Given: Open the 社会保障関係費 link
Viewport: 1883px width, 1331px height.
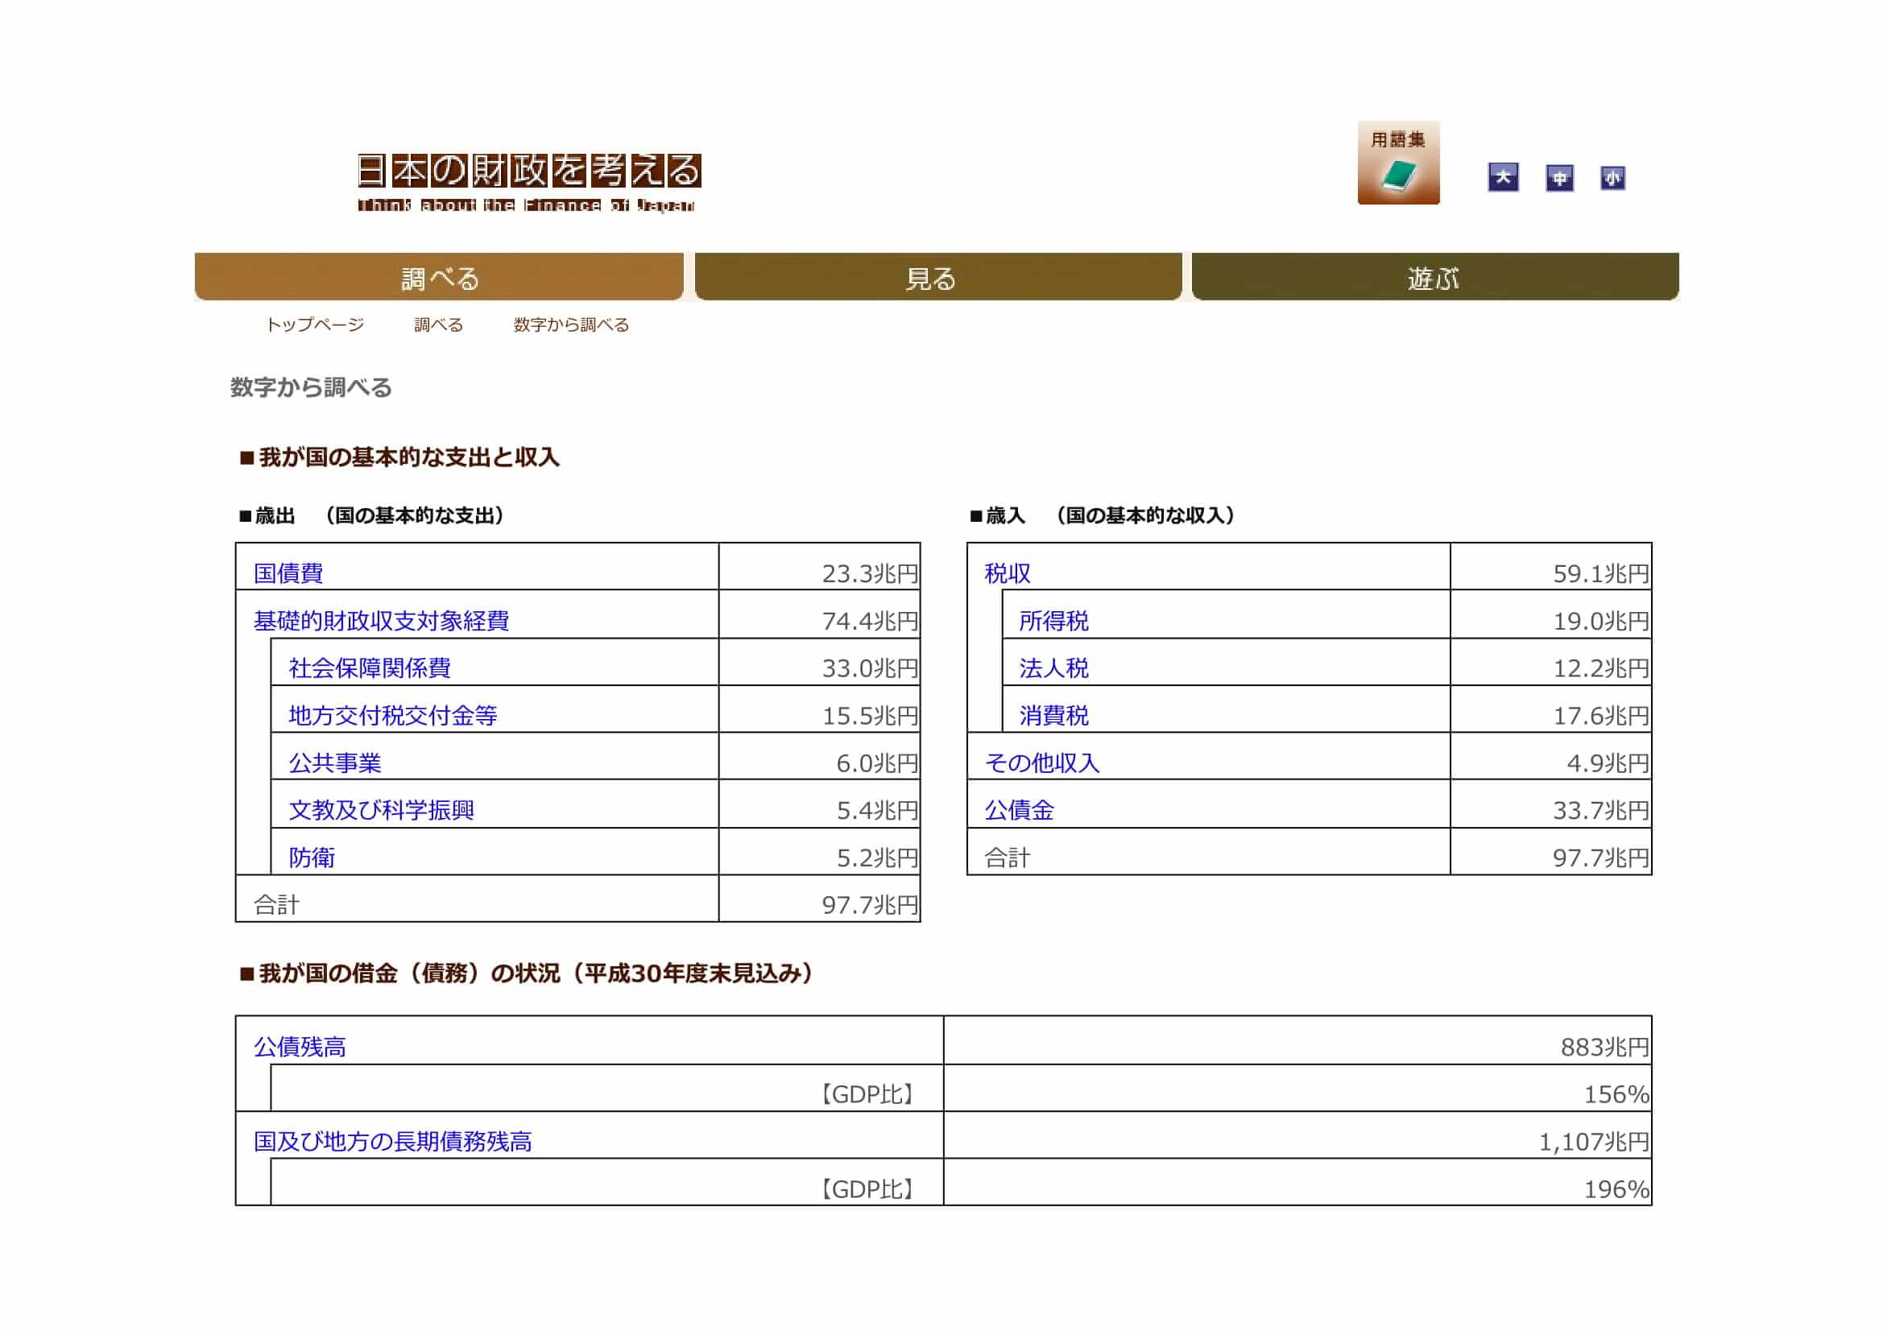Looking at the screenshot, I should tap(369, 668).
